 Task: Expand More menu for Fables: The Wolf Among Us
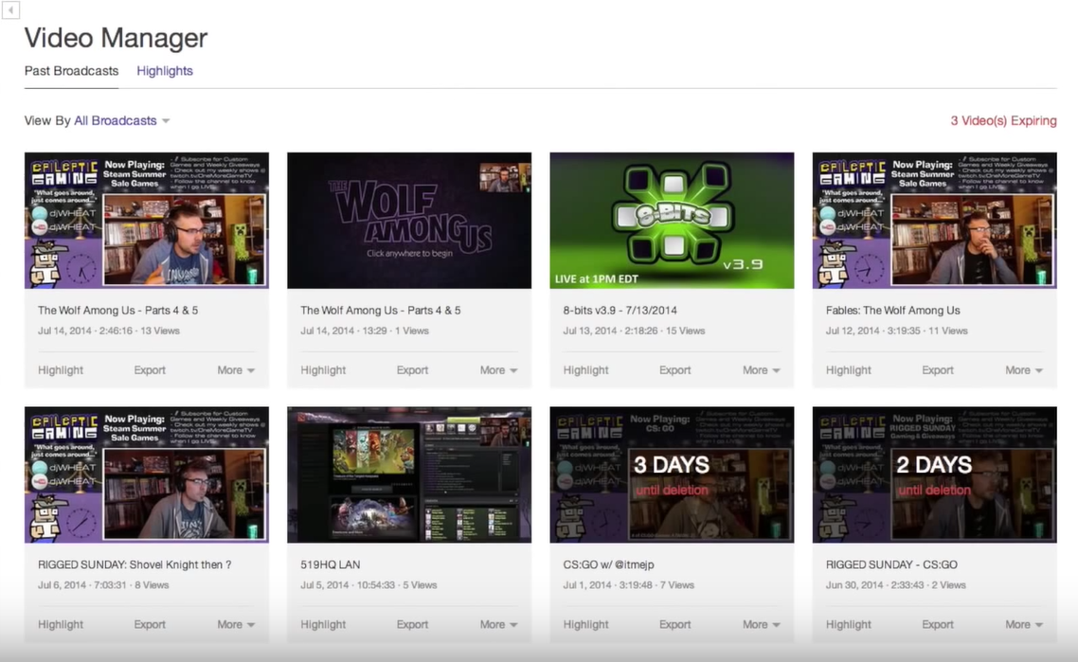pyautogui.click(x=1024, y=370)
